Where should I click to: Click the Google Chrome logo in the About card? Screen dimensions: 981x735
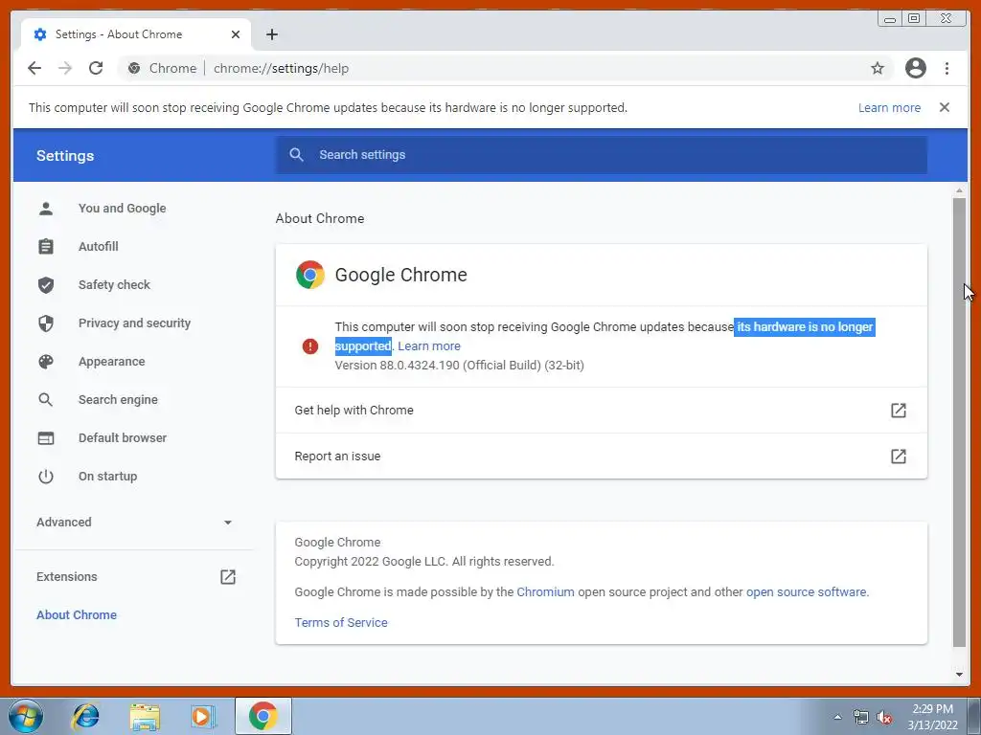pyautogui.click(x=310, y=275)
